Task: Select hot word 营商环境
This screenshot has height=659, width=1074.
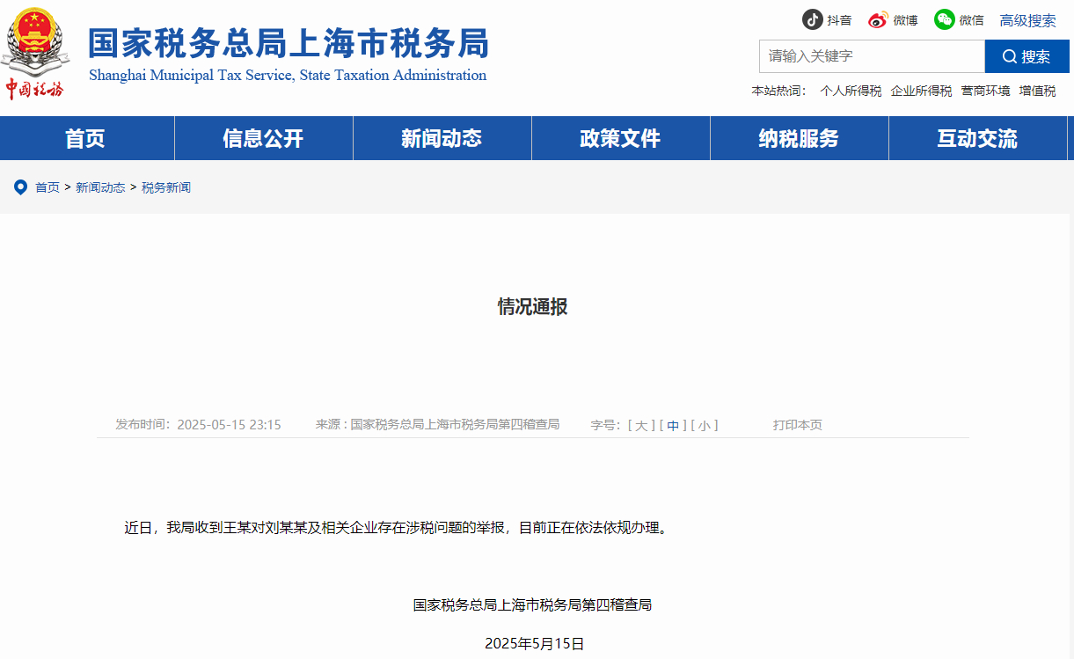Action: pos(985,91)
